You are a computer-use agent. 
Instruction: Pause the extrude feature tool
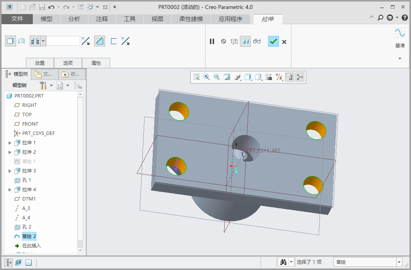[x=212, y=41]
